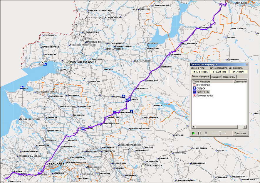Click the P waypoint marker at Salsk on map

click(129, 100)
